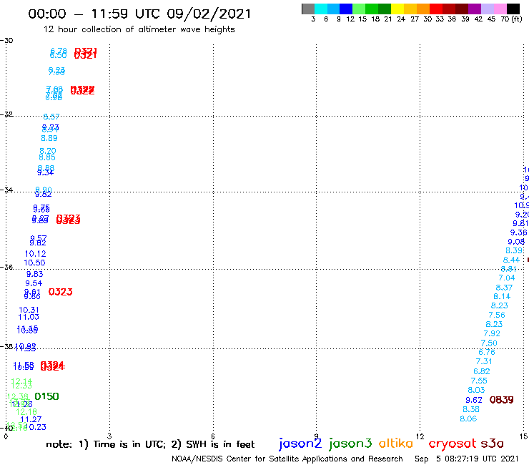The image size is (529, 465).
Task: Click the green '0150' time marker
Action: tap(47, 396)
